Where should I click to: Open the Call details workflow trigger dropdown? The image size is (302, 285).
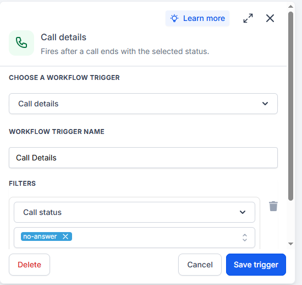click(x=143, y=104)
